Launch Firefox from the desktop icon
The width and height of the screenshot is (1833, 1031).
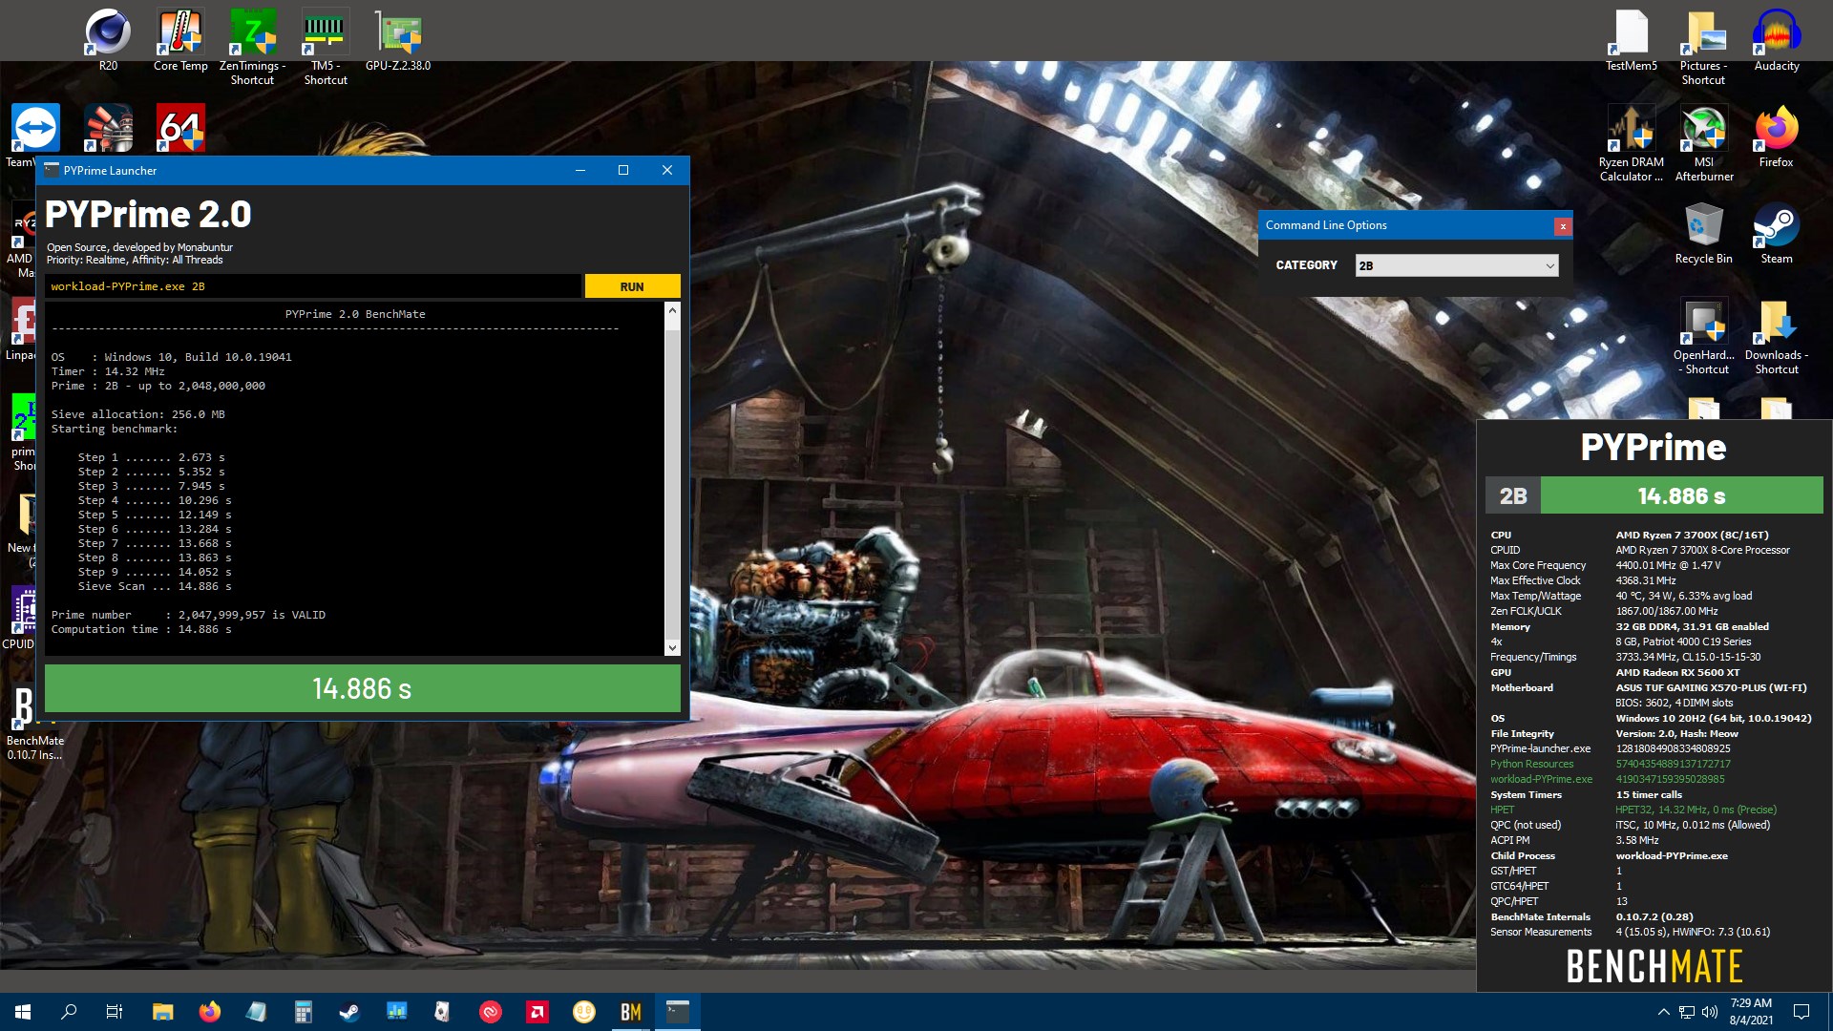1777,137
